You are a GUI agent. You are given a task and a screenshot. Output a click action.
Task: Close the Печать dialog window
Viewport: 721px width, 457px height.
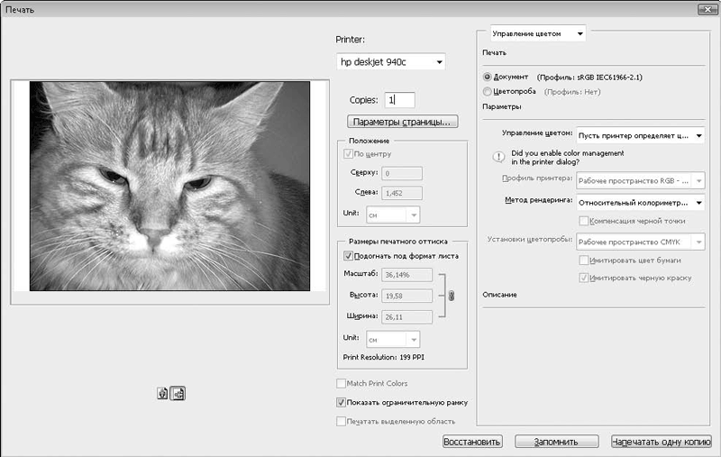pos(707,9)
